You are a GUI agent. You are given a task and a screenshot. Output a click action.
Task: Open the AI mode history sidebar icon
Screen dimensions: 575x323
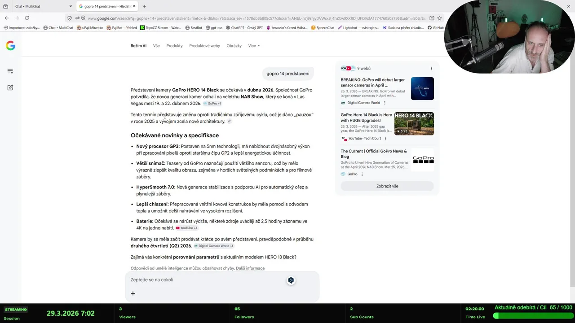pyautogui.click(x=10, y=71)
